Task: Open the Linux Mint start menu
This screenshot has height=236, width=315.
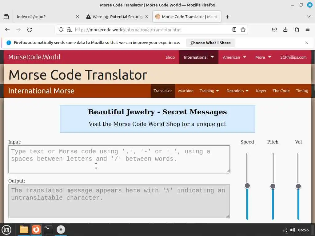Action: click(x=7, y=230)
